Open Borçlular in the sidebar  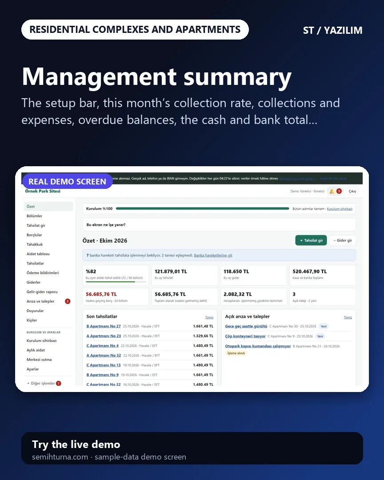coord(48,235)
